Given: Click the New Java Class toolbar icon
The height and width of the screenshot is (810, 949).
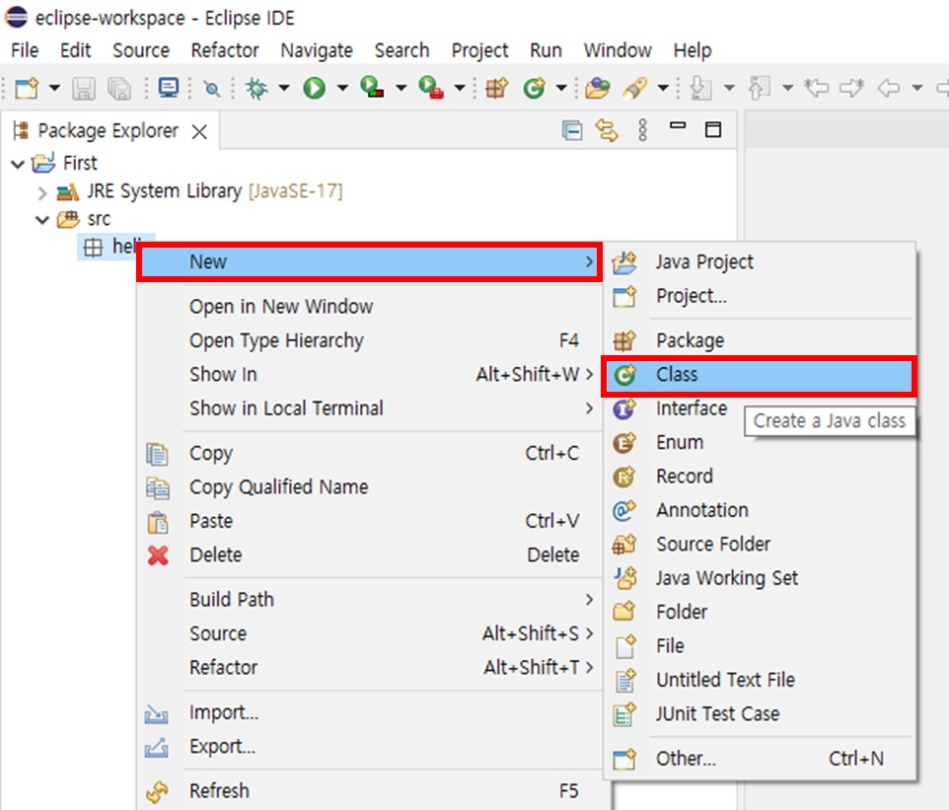Looking at the screenshot, I should (535, 89).
